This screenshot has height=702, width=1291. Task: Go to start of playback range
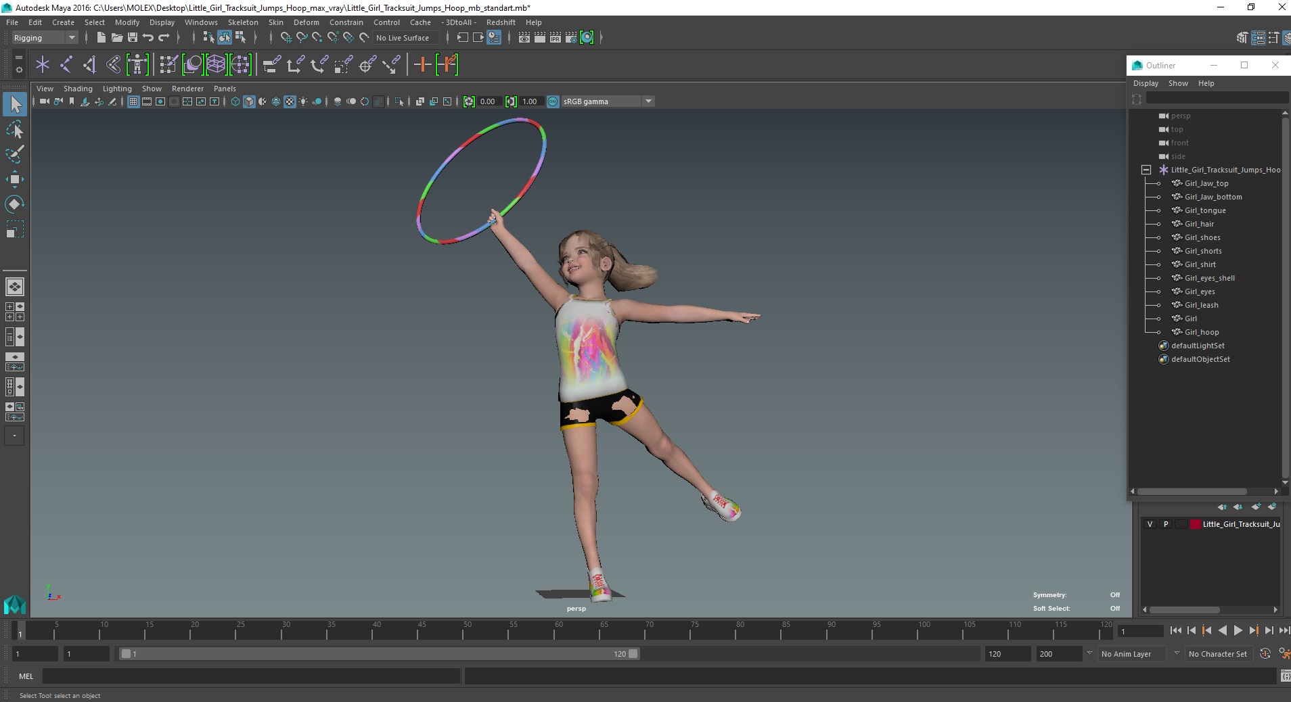pos(1176,630)
